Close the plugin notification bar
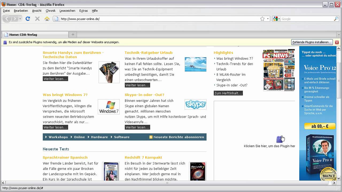Screen dimensions: 342x192 coord(337,42)
